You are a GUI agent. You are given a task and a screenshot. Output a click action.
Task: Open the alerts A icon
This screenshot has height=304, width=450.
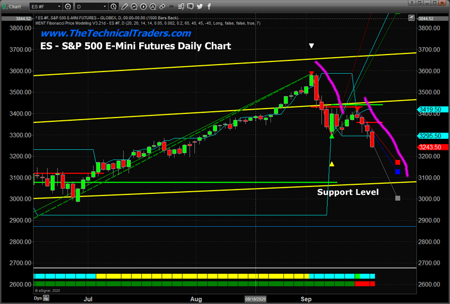[x=152, y=6]
